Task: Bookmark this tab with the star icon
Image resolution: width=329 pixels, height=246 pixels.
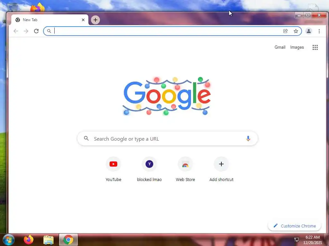Action: coord(296,31)
